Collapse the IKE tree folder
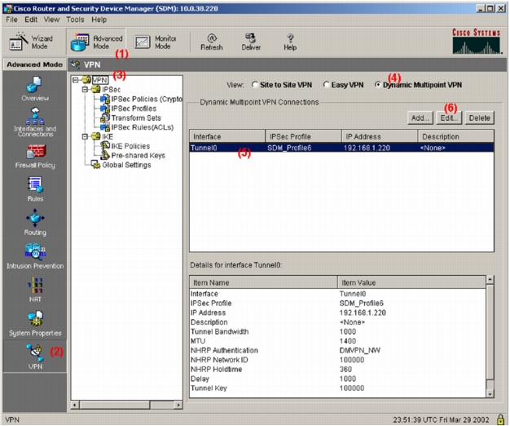This screenshot has width=510, height=426. coord(85,136)
